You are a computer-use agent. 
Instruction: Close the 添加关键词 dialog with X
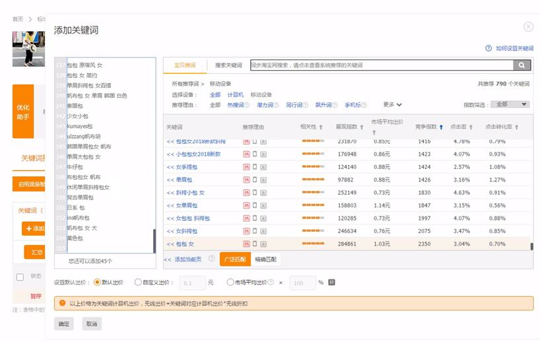click(x=528, y=26)
